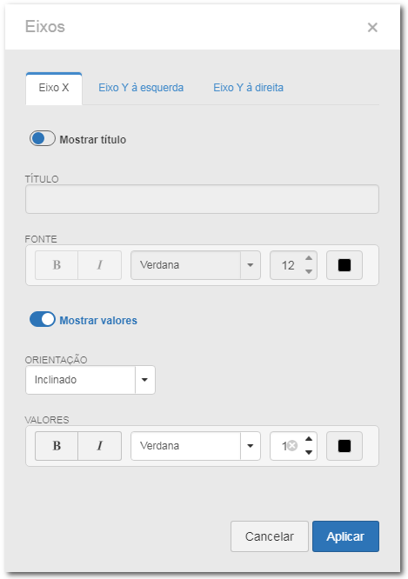
Task: Click the bold icon in Fonte row
Action: click(x=57, y=265)
